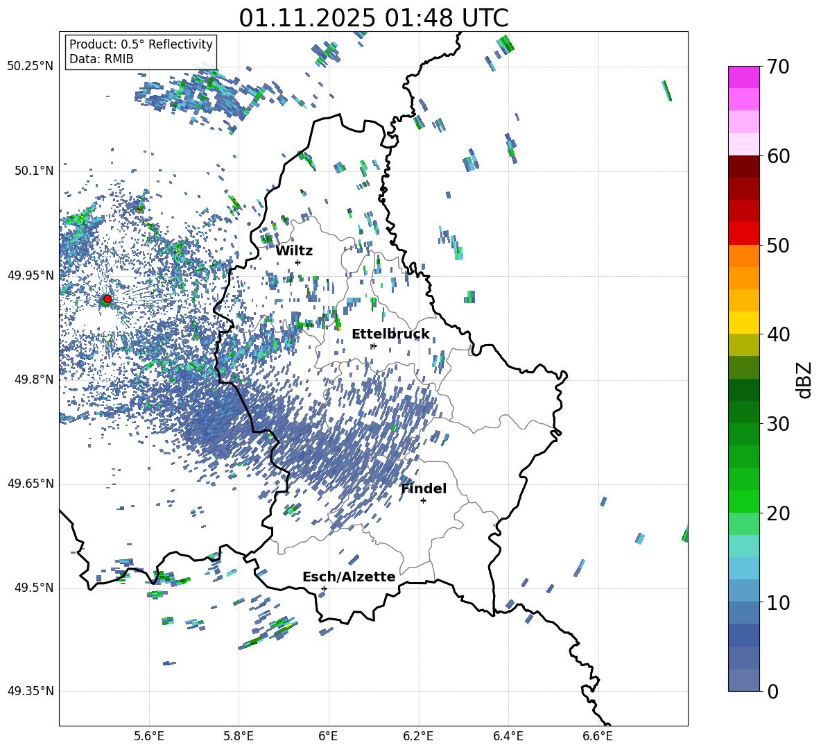Click the 30 colorbar tick label
This screenshot has height=750, width=821.
click(x=778, y=424)
